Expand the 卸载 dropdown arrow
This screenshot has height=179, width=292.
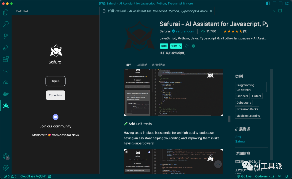tap(180, 46)
